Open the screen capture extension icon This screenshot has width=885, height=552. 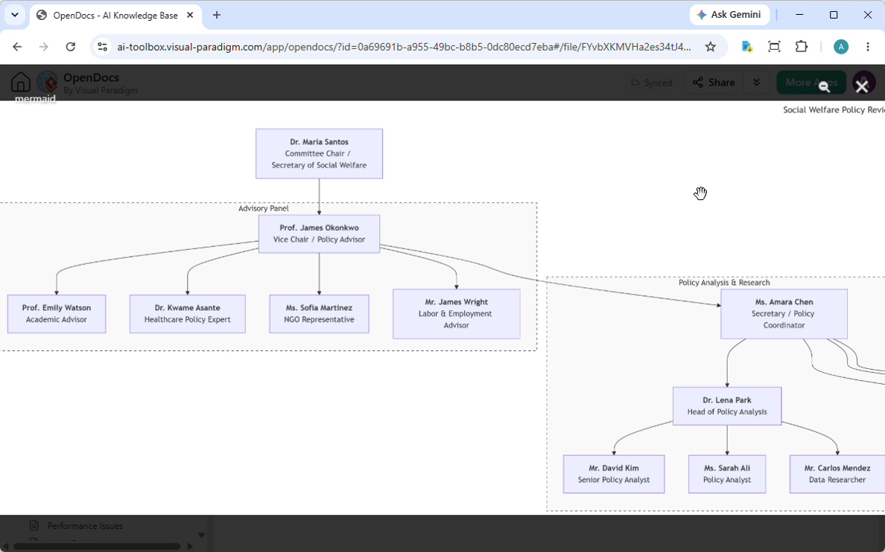pyautogui.click(x=775, y=47)
